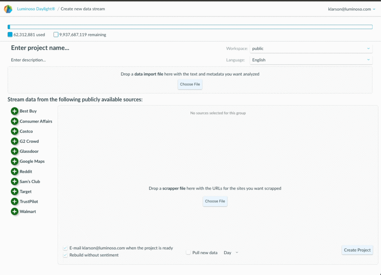
Task: Click the usage progress bar
Action: [190, 27]
